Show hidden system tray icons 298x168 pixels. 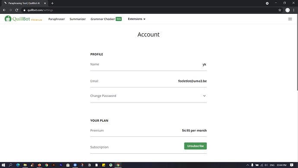pos(247,165)
